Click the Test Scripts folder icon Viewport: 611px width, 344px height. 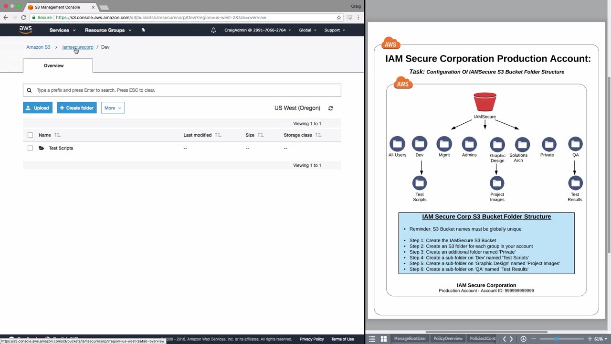point(42,148)
